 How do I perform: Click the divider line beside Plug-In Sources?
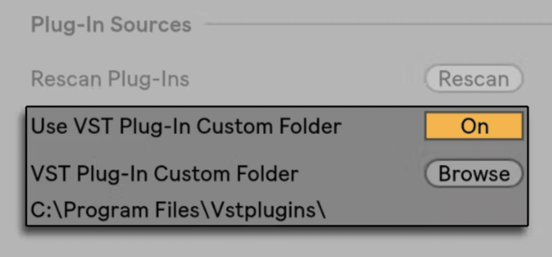pyautogui.click(x=379, y=24)
